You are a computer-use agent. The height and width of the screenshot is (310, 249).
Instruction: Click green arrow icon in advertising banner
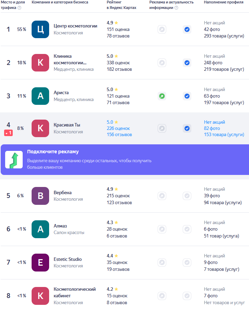14,160
